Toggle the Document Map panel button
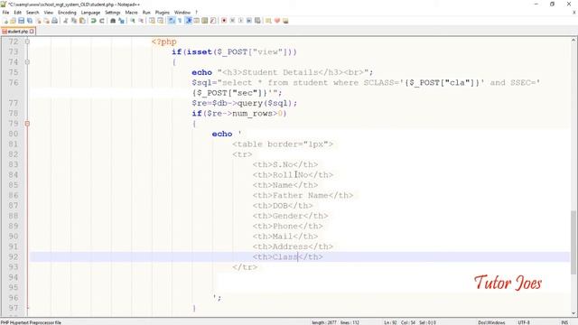This screenshot has height=325, width=578. point(205,21)
